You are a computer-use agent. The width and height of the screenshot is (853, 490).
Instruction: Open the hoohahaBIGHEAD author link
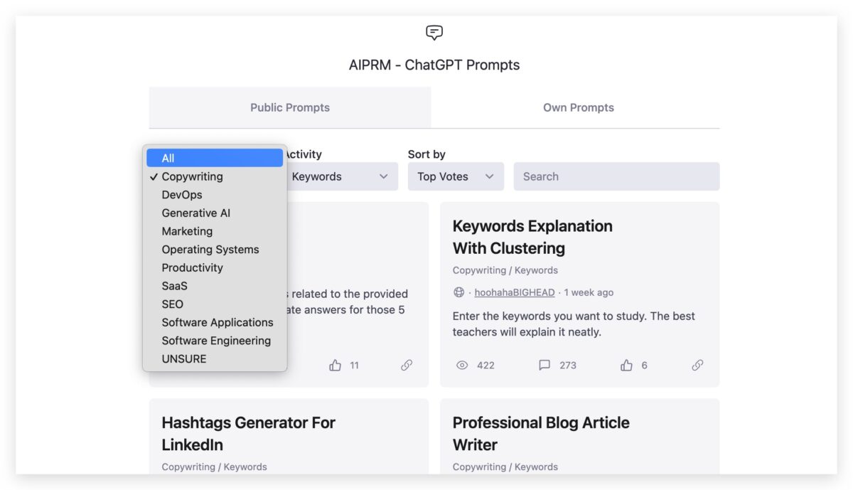pyautogui.click(x=515, y=292)
